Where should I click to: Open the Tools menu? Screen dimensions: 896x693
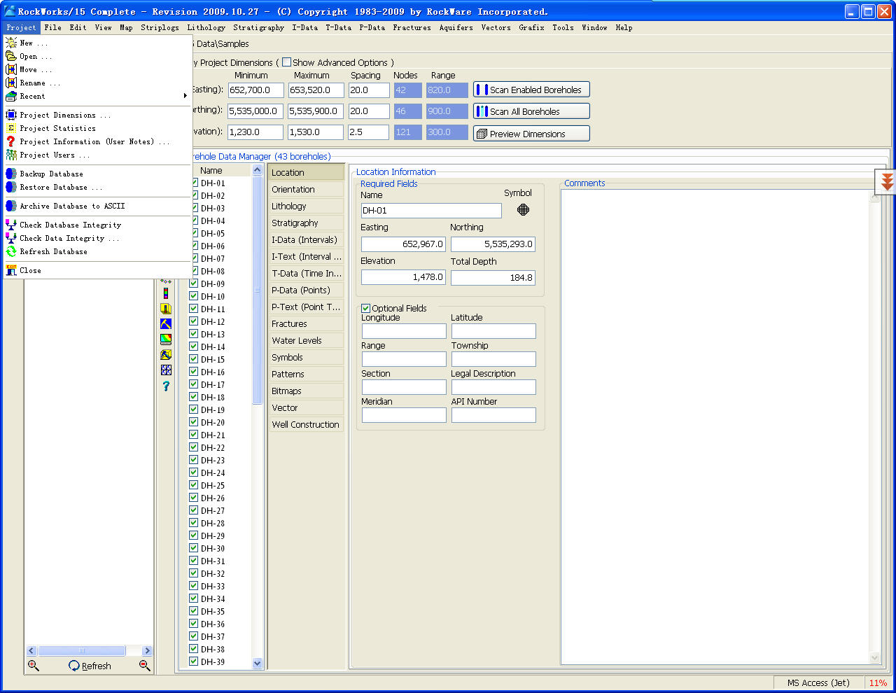click(x=563, y=27)
